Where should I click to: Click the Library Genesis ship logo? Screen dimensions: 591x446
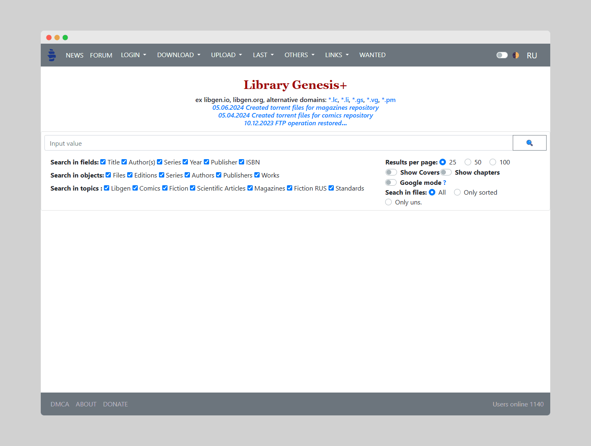coord(51,55)
